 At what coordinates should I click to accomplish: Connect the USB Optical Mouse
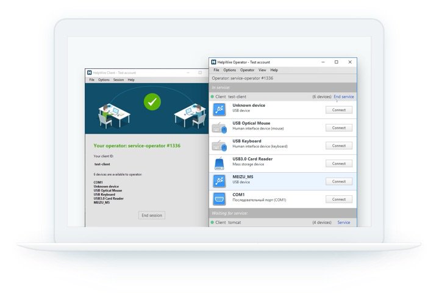pyautogui.click(x=339, y=128)
